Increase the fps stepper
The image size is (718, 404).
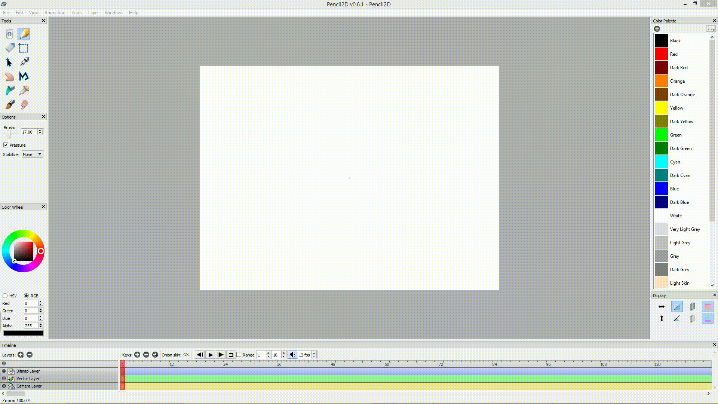click(x=314, y=353)
